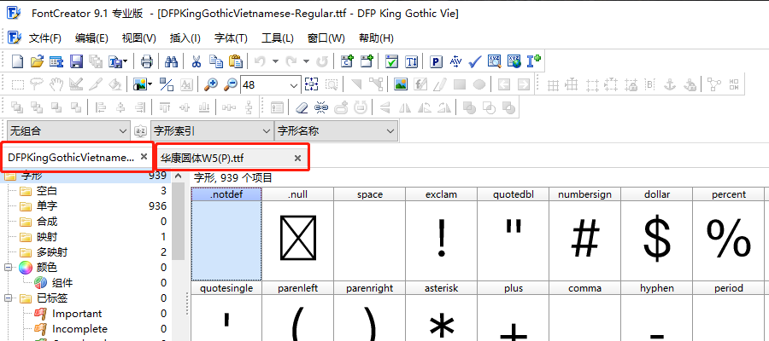Open the 文件(F) menu
Screen dimensions: 769x341
click(x=45, y=38)
